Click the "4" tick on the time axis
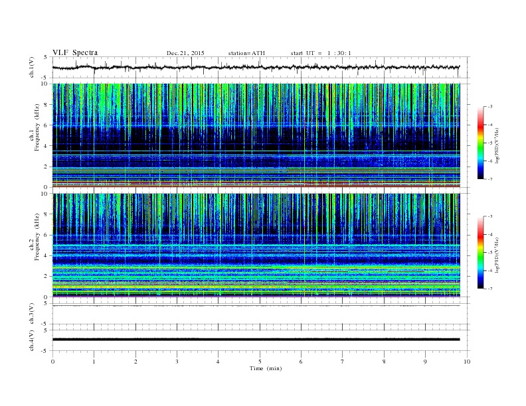The height and width of the screenshot is (406, 526). coord(219,362)
